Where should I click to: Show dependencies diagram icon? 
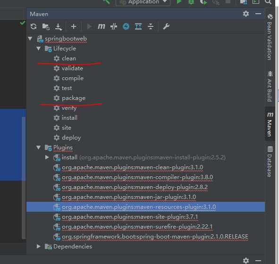[138, 27]
